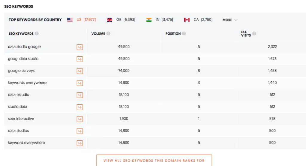The width and height of the screenshot is (306, 166).
Task: Open arrow icon for seer interactive
Action: pos(79,119)
